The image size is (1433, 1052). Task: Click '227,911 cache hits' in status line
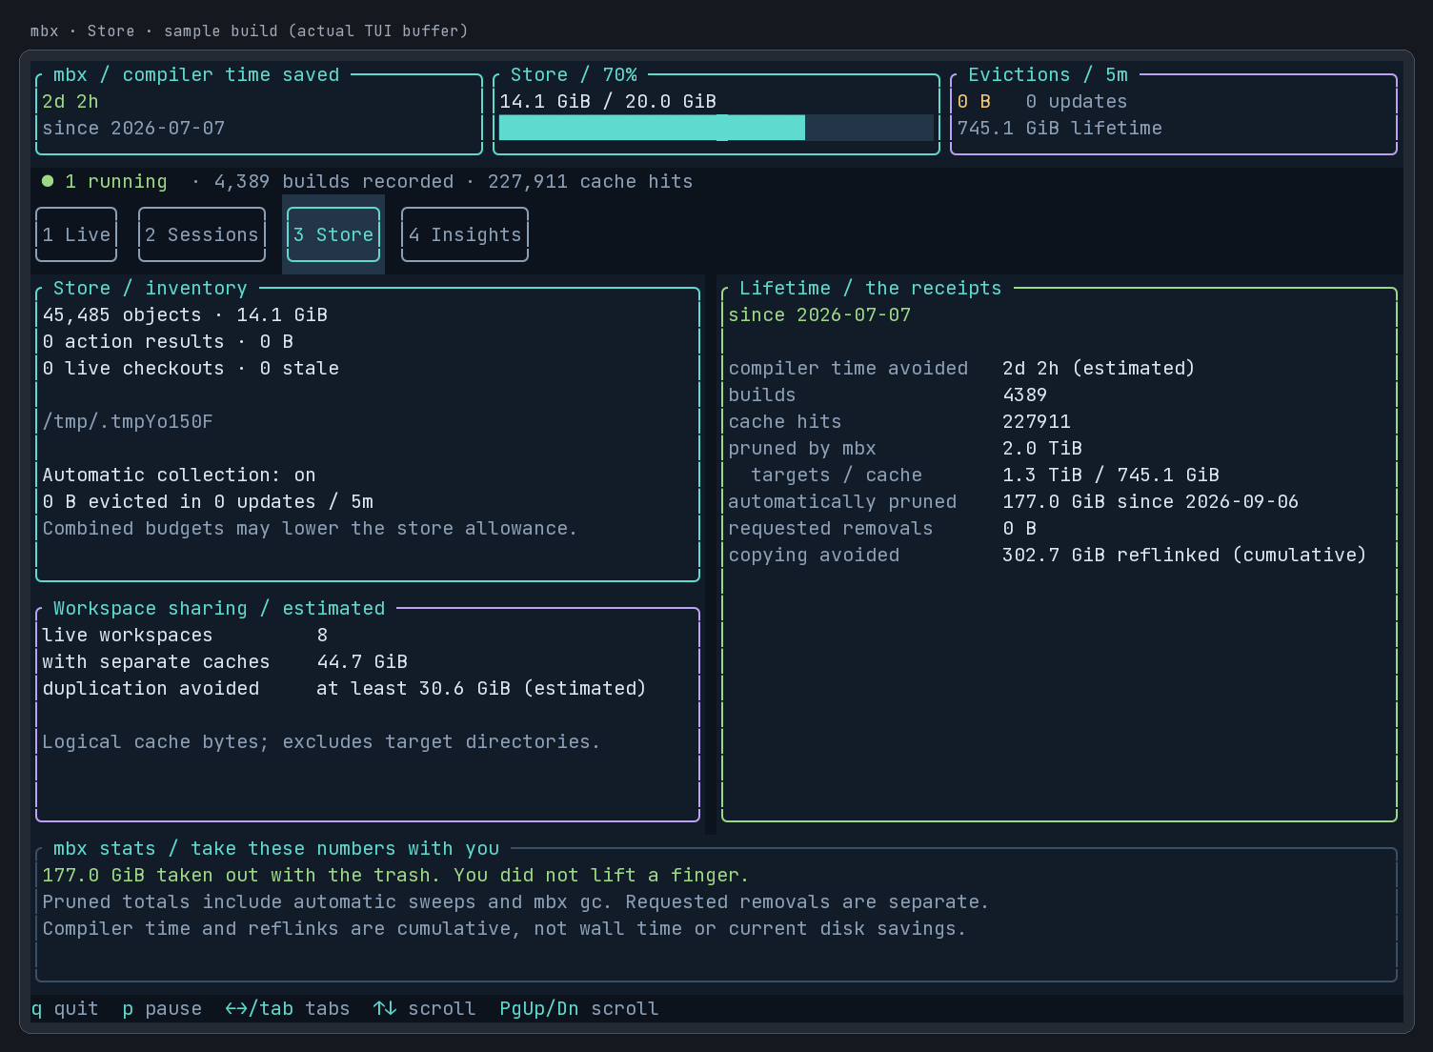591,181
